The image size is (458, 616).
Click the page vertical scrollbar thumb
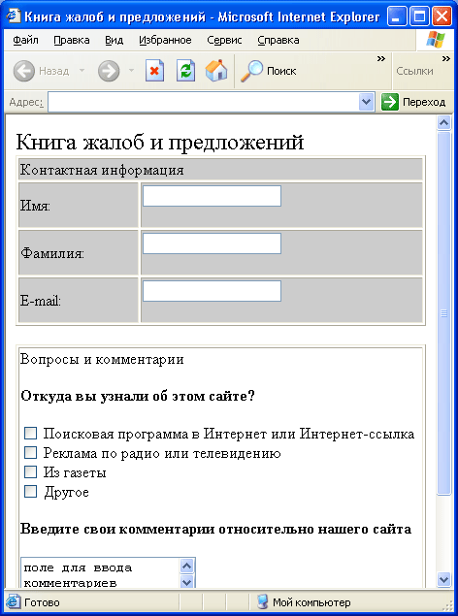[443, 313]
